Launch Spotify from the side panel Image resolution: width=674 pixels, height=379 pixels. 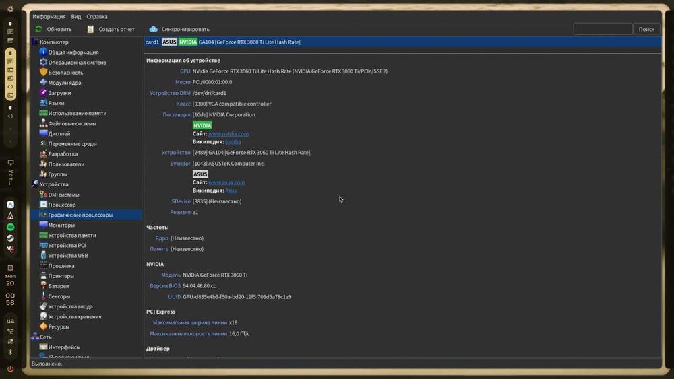click(x=10, y=227)
